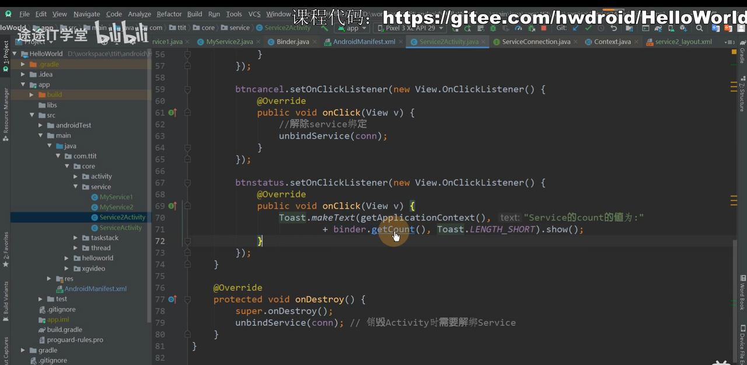Expand the thread folder
This screenshot has width=747, height=365.
[76, 248]
